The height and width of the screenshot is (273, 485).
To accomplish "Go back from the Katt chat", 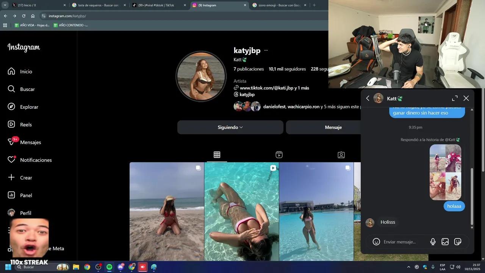I will (x=368, y=98).
